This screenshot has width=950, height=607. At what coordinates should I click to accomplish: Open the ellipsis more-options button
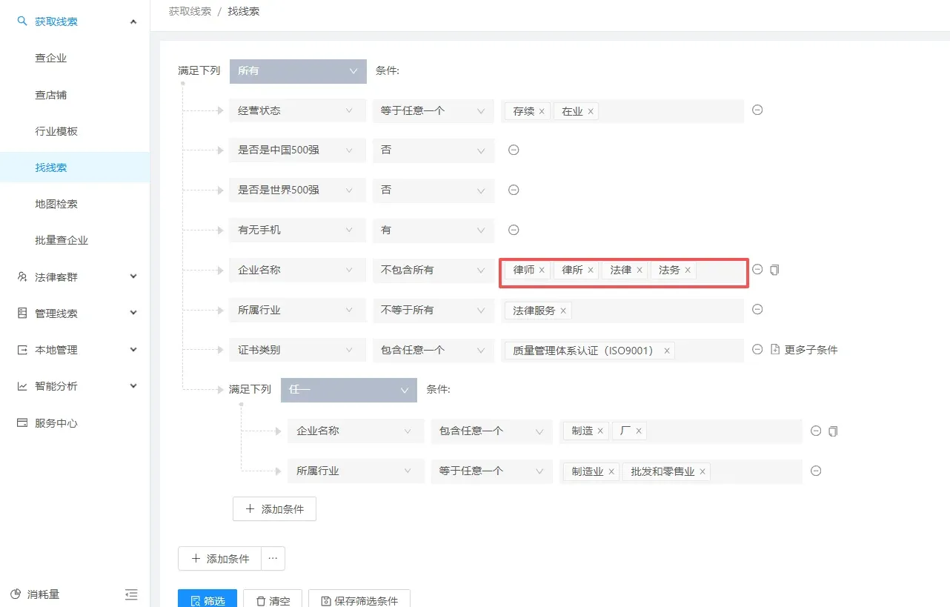click(273, 558)
